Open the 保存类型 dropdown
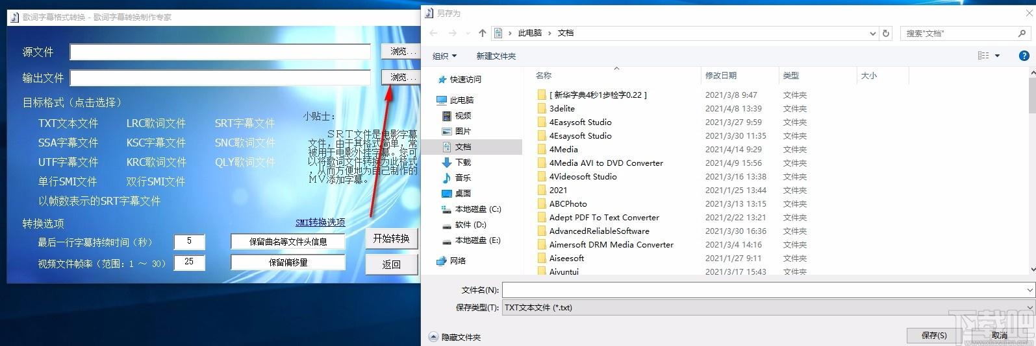This screenshot has height=346, width=1036. (1030, 308)
